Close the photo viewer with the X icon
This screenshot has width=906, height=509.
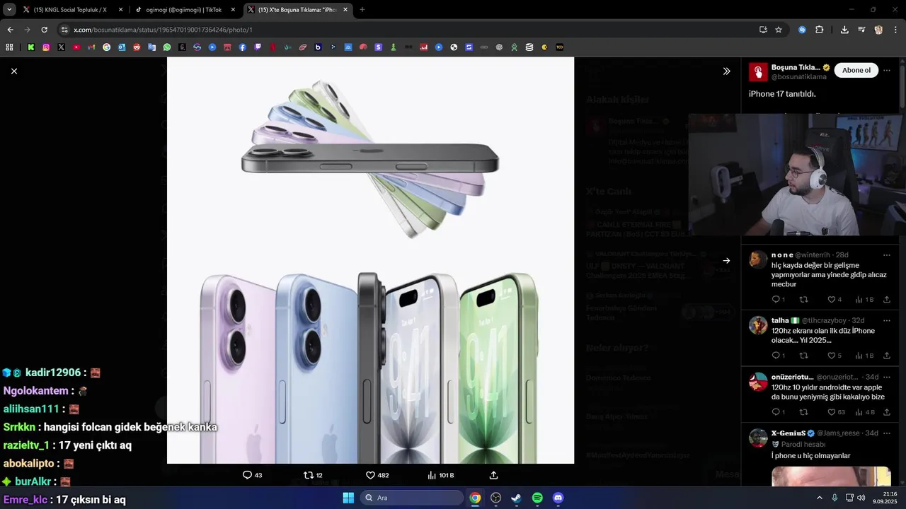tap(13, 71)
